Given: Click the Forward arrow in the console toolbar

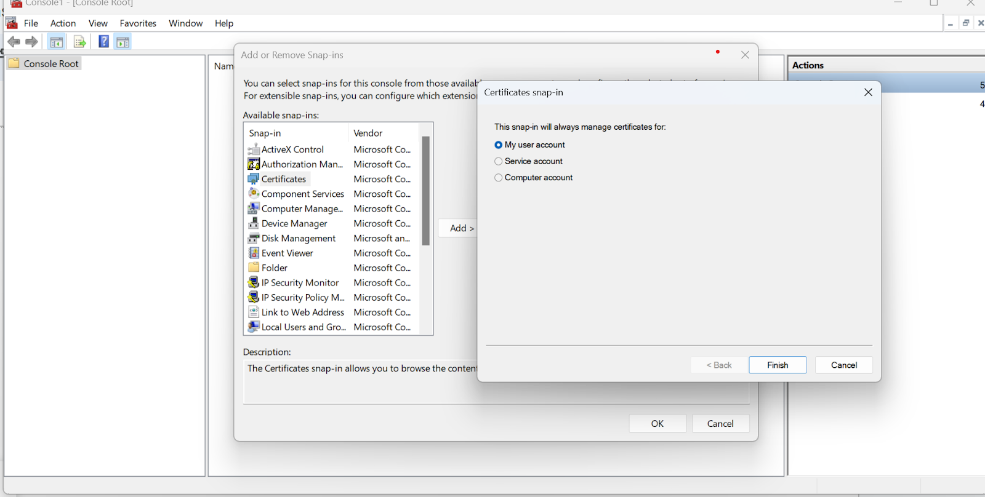Looking at the screenshot, I should [32, 42].
